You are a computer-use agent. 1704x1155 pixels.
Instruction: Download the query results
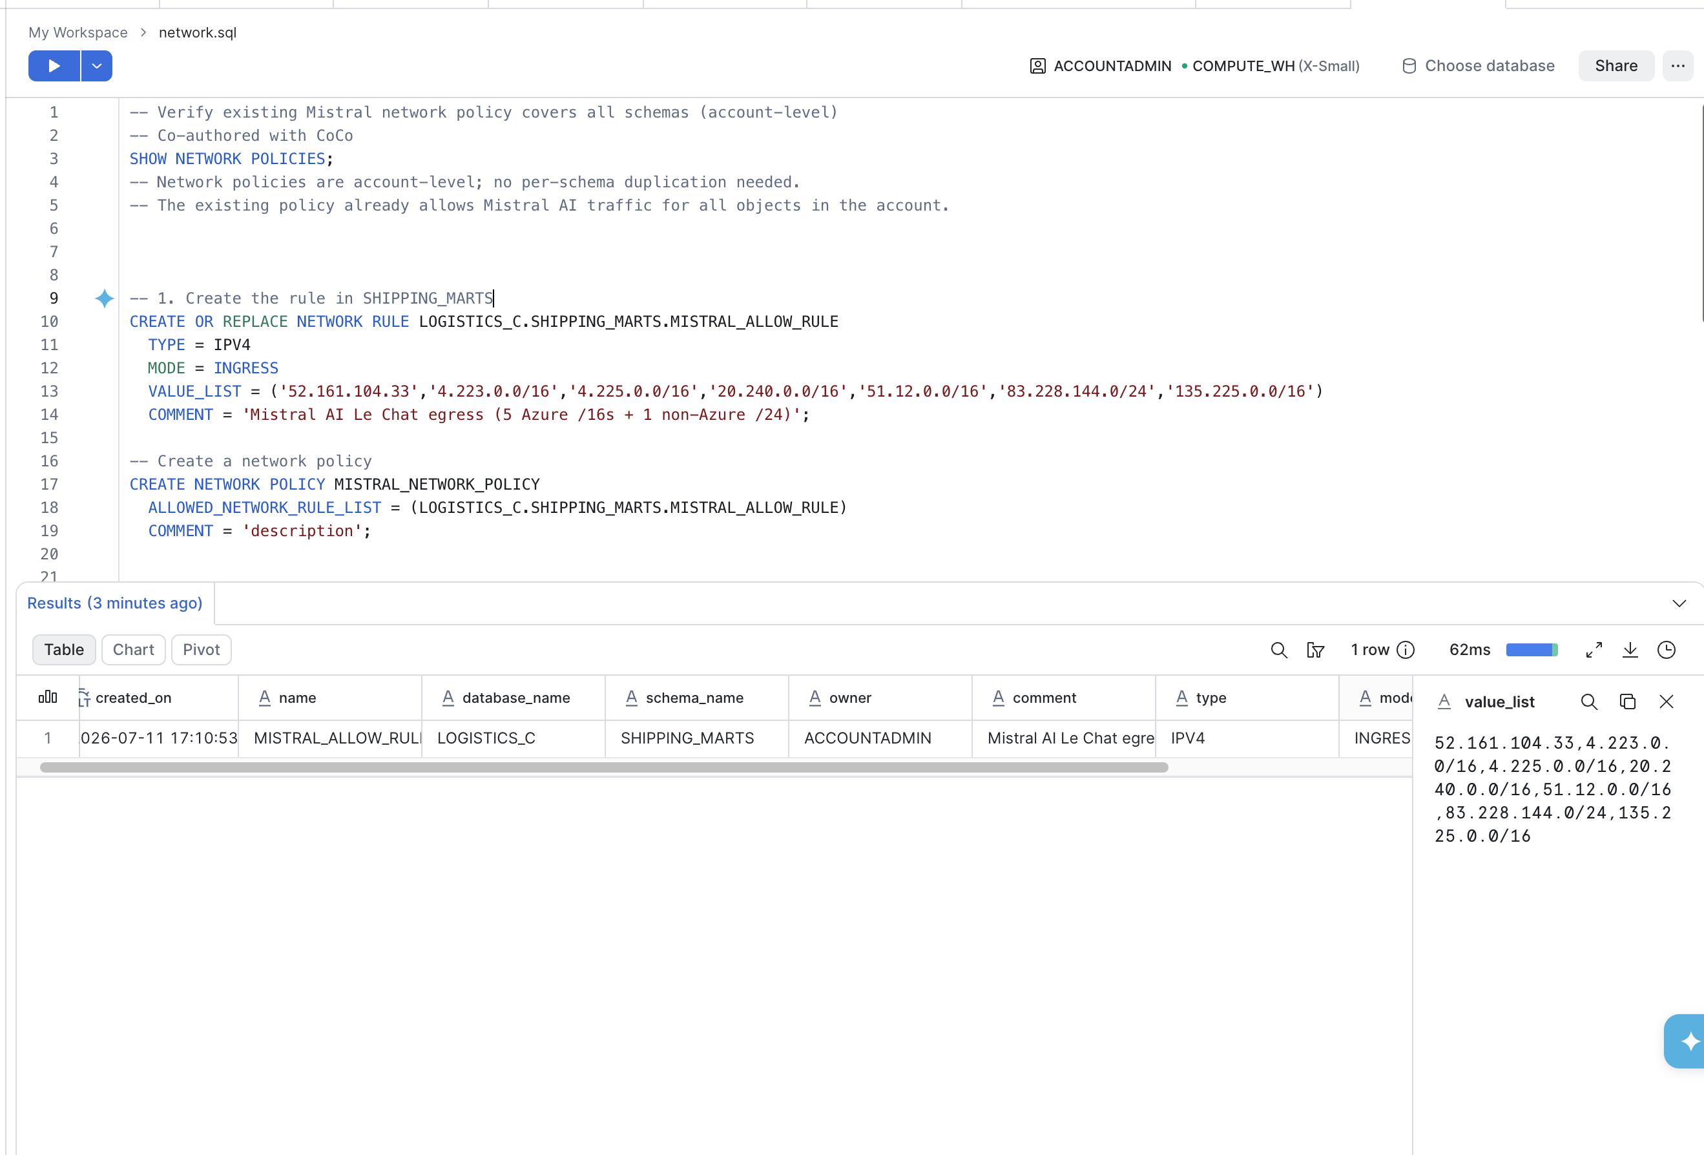(x=1630, y=650)
